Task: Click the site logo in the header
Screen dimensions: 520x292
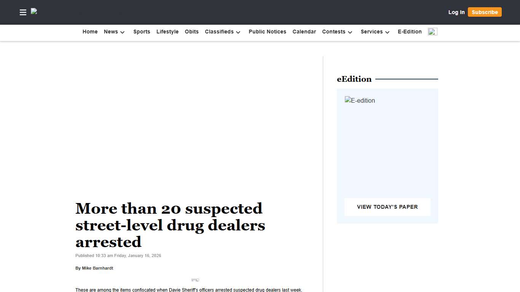Action: (x=34, y=12)
